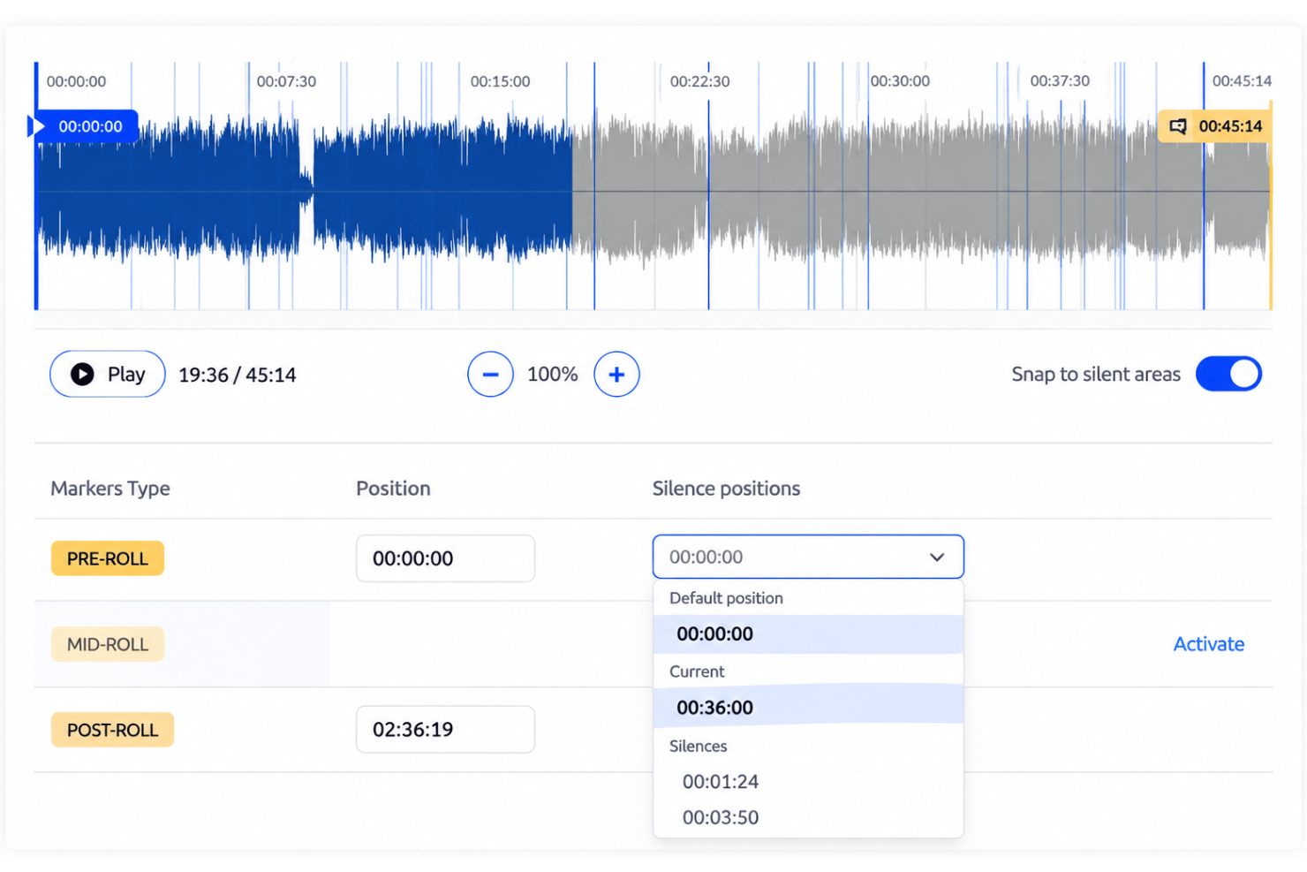Click the 00:22:30 timeline label
This screenshot has width=1307, height=872.
click(x=699, y=81)
